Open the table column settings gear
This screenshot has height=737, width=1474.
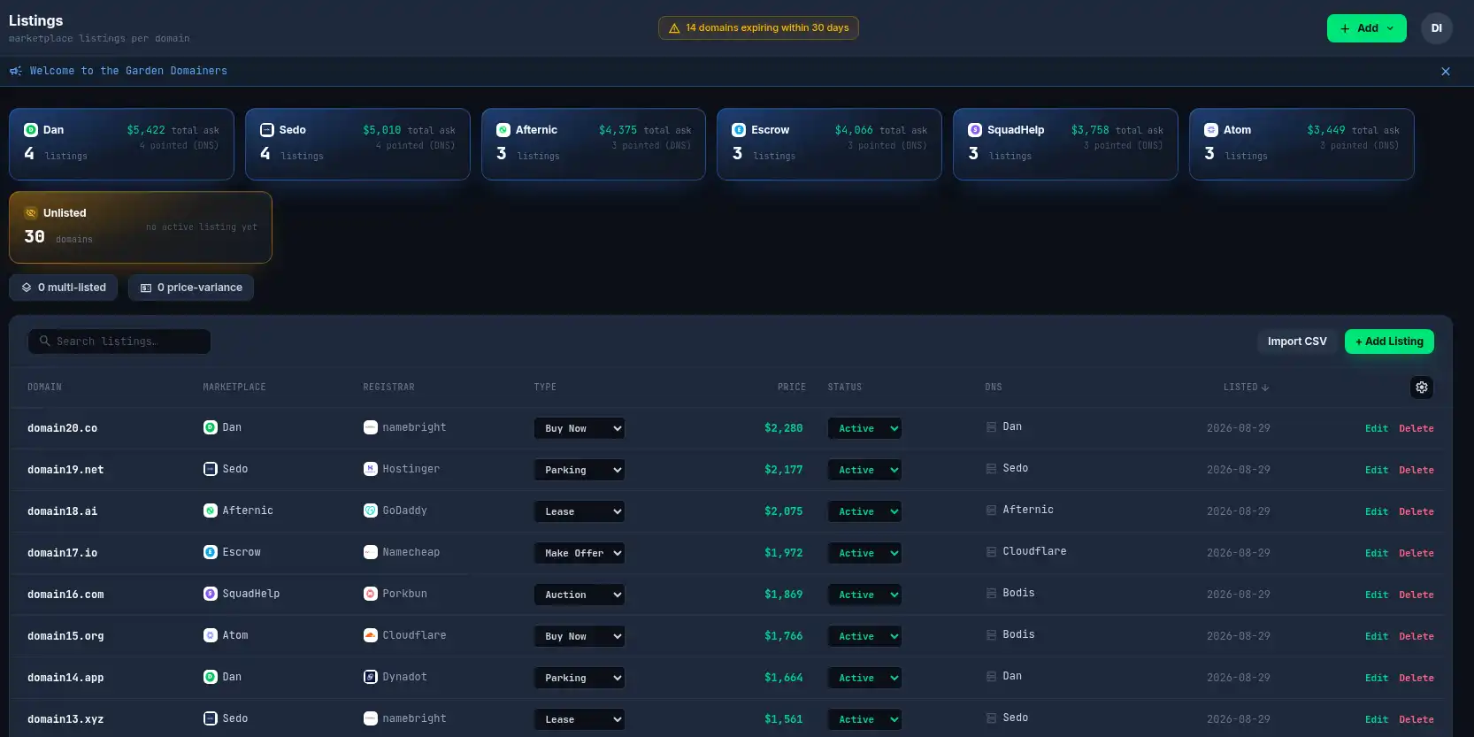(1422, 388)
